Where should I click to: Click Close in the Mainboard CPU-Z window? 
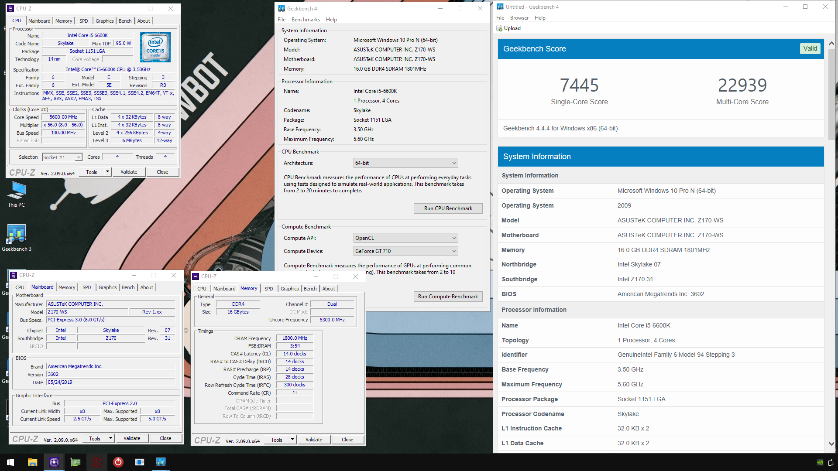click(x=165, y=438)
